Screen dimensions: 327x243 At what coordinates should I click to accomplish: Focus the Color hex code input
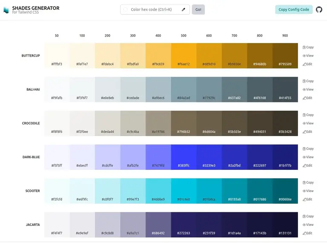pyautogui.click(x=155, y=10)
